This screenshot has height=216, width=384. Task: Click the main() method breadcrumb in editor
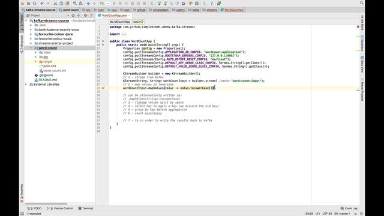[139, 22]
